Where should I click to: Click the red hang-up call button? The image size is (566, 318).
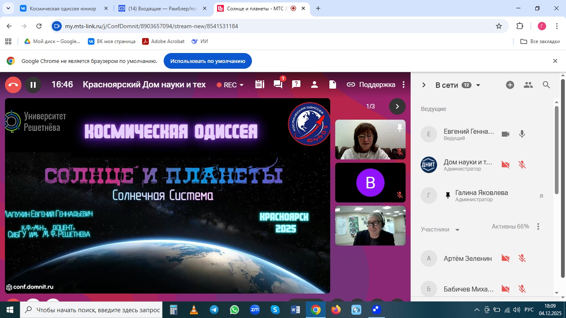[13, 85]
